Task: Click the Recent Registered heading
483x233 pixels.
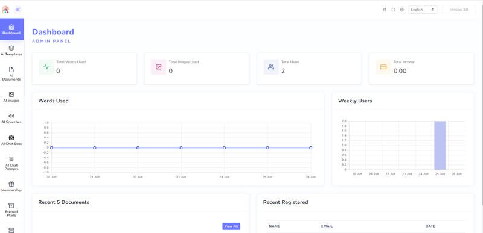Action: [286, 202]
